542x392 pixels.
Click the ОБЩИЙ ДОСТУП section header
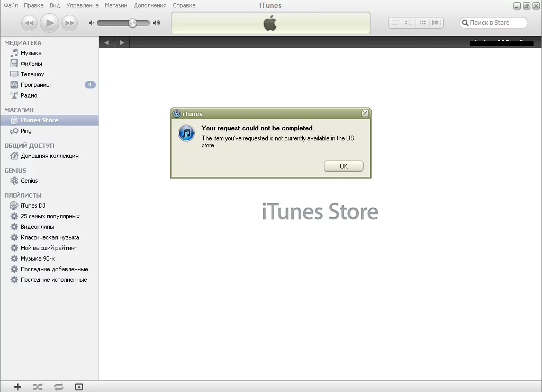30,146
